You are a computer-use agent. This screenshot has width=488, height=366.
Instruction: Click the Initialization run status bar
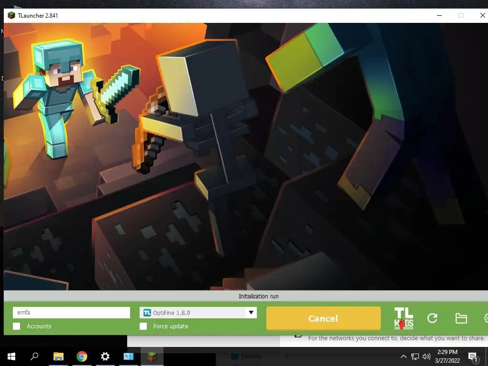tap(246, 296)
